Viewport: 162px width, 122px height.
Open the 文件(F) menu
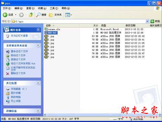(7, 8)
